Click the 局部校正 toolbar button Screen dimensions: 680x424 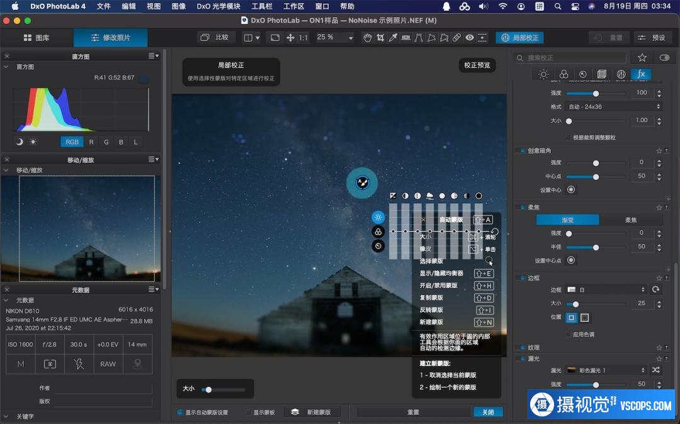519,38
